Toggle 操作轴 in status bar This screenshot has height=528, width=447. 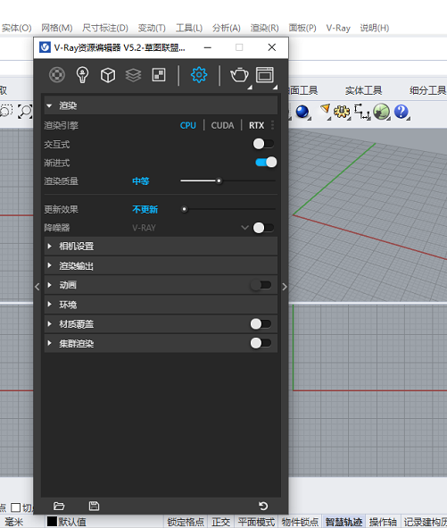(383, 522)
